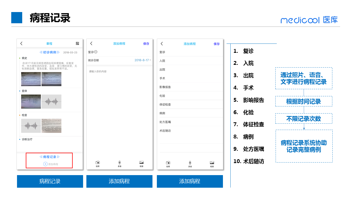The width and height of the screenshot is (351, 197).
Task: Open 相册 gallery icon below the 术后随访 list
Action: 212,163
